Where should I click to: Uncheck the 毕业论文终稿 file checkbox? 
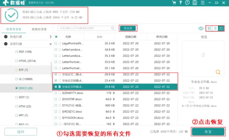[56, 87]
